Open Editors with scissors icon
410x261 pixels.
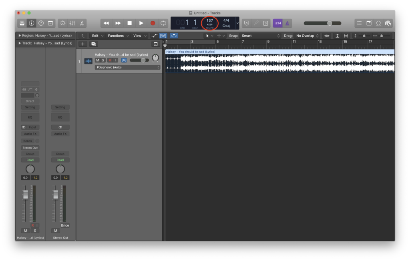pos(82,23)
